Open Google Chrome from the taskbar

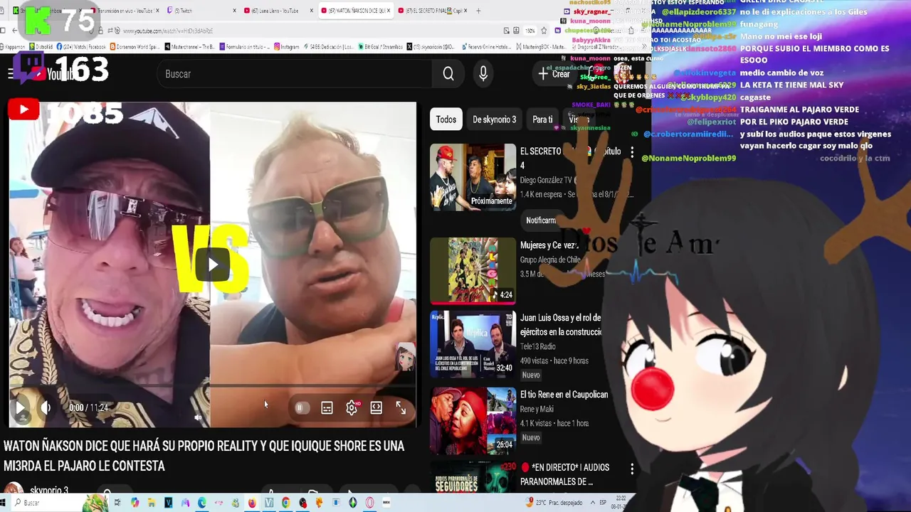pyautogui.click(x=285, y=503)
